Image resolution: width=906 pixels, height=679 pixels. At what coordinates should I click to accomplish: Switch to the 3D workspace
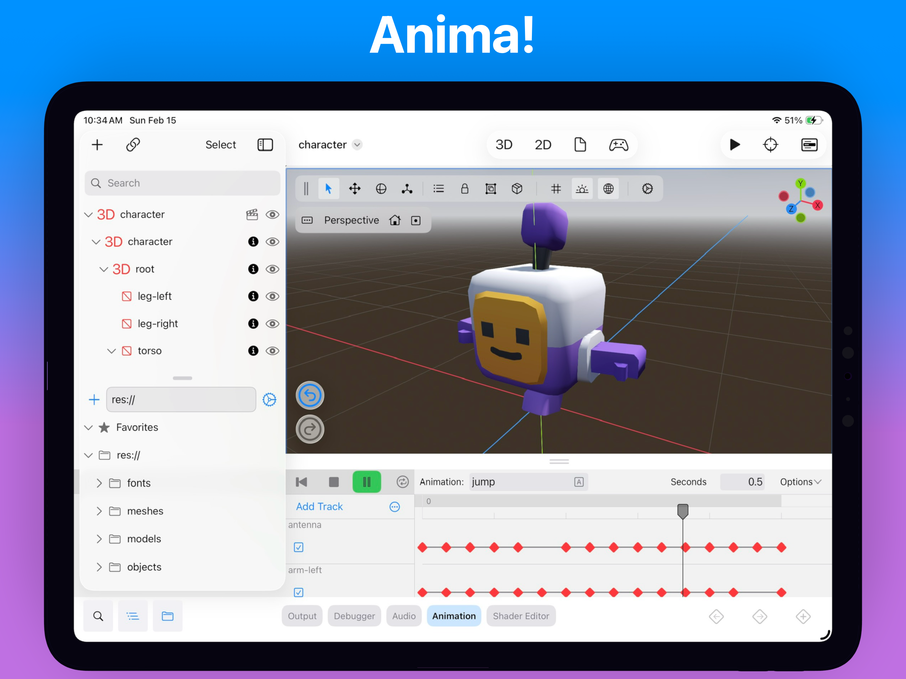point(504,145)
